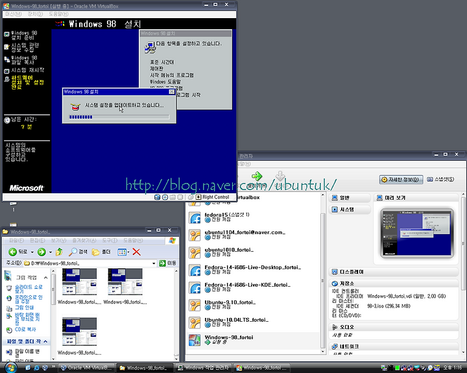Select the Fedora-14-i686-Live-Desktop_fortoi_ VM
Viewport: 467px width, 373px height.
point(253,271)
